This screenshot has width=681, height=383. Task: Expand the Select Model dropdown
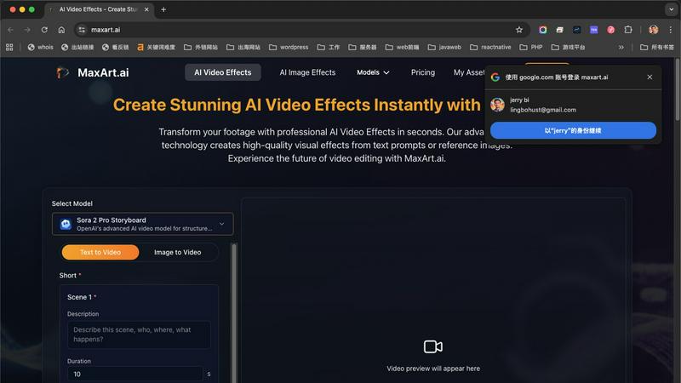coord(142,224)
